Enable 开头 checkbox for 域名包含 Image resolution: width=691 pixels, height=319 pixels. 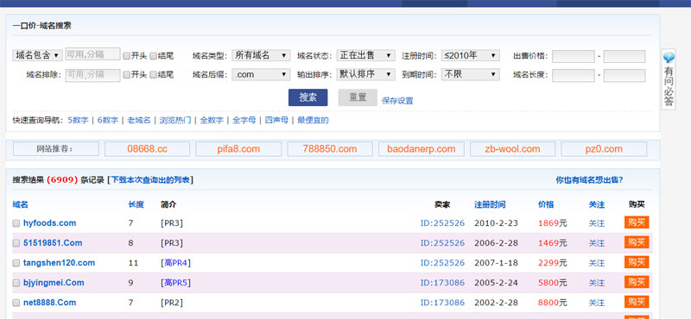click(126, 55)
